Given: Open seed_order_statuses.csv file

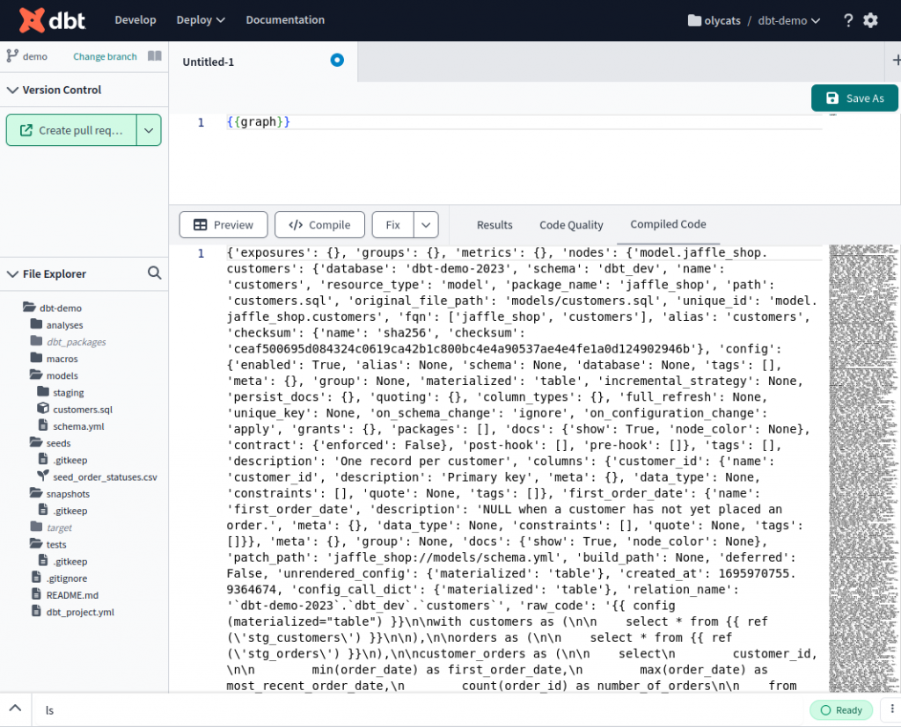Looking at the screenshot, I should tap(106, 476).
